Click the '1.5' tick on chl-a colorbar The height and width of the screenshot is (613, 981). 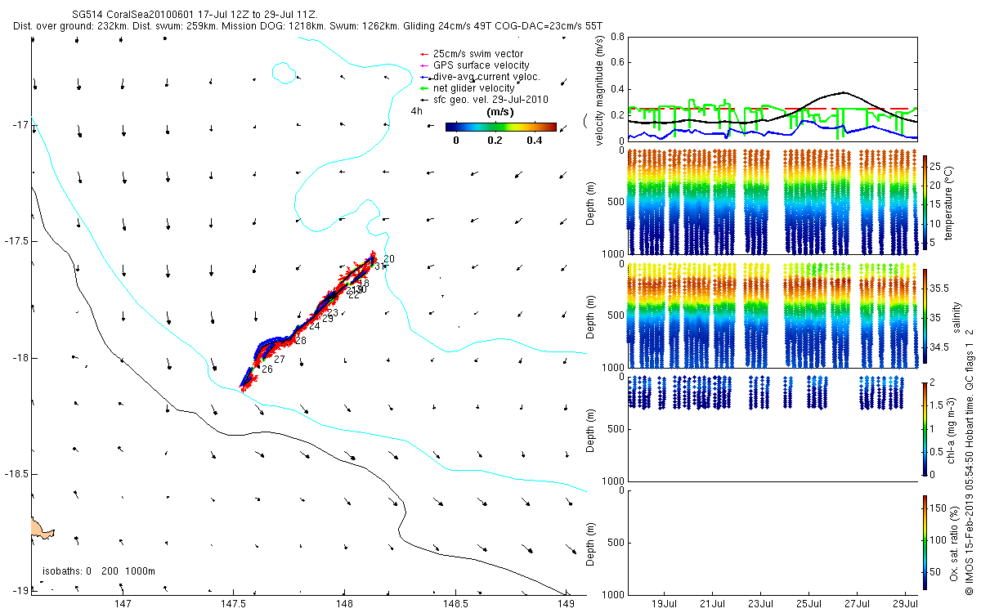point(938,405)
